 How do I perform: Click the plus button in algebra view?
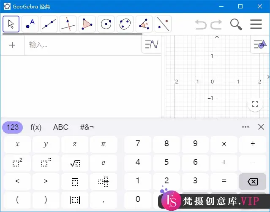12,45
